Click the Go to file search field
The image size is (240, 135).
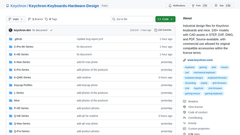[132, 19]
